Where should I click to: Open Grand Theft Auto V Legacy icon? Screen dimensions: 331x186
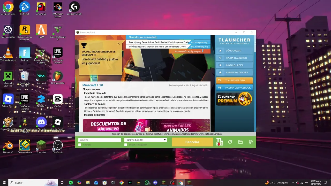tap(41, 56)
